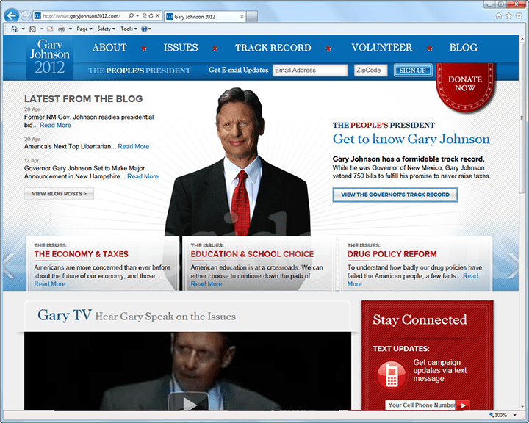Expand the Print dropdown arrow
Image resolution: width=529 pixels, height=423 pixels.
click(x=71, y=29)
